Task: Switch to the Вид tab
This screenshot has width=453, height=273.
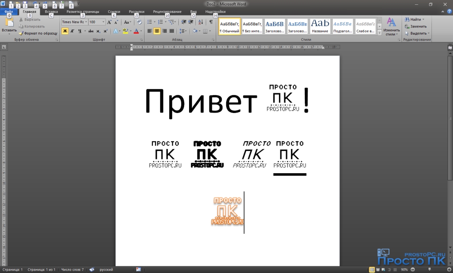Action: 193,12
